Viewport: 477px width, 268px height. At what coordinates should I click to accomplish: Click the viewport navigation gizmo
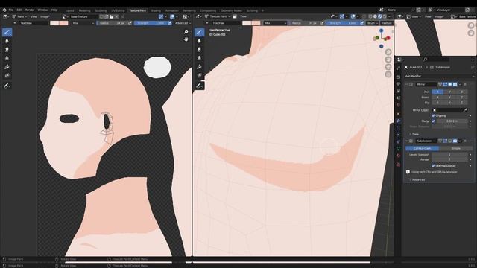(382, 38)
